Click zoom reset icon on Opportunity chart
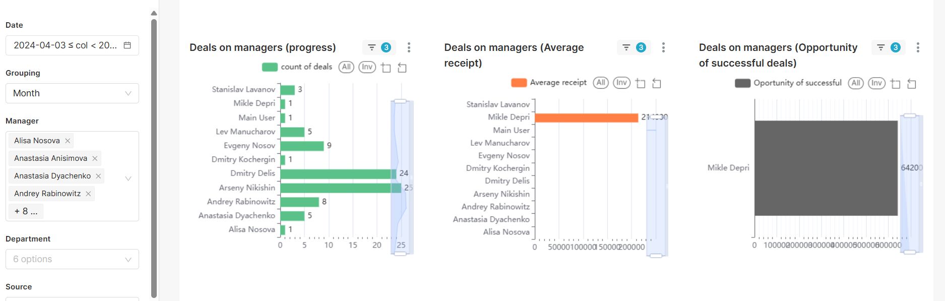Screen dimensions: 945x301 (x=912, y=84)
